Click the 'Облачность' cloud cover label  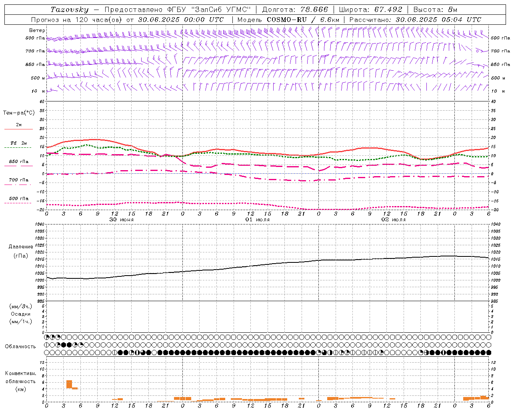(20, 346)
